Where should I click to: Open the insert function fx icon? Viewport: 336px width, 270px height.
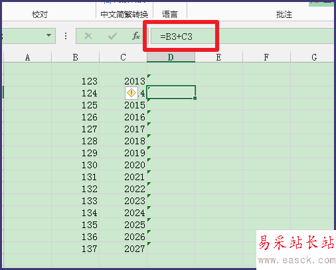136,36
